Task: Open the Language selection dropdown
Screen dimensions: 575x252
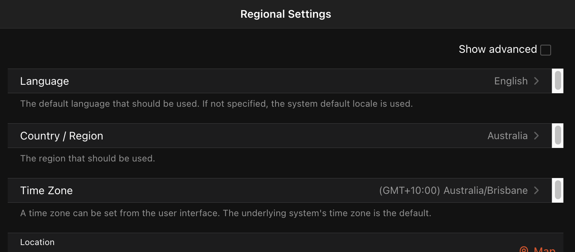Action: [270, 81]
